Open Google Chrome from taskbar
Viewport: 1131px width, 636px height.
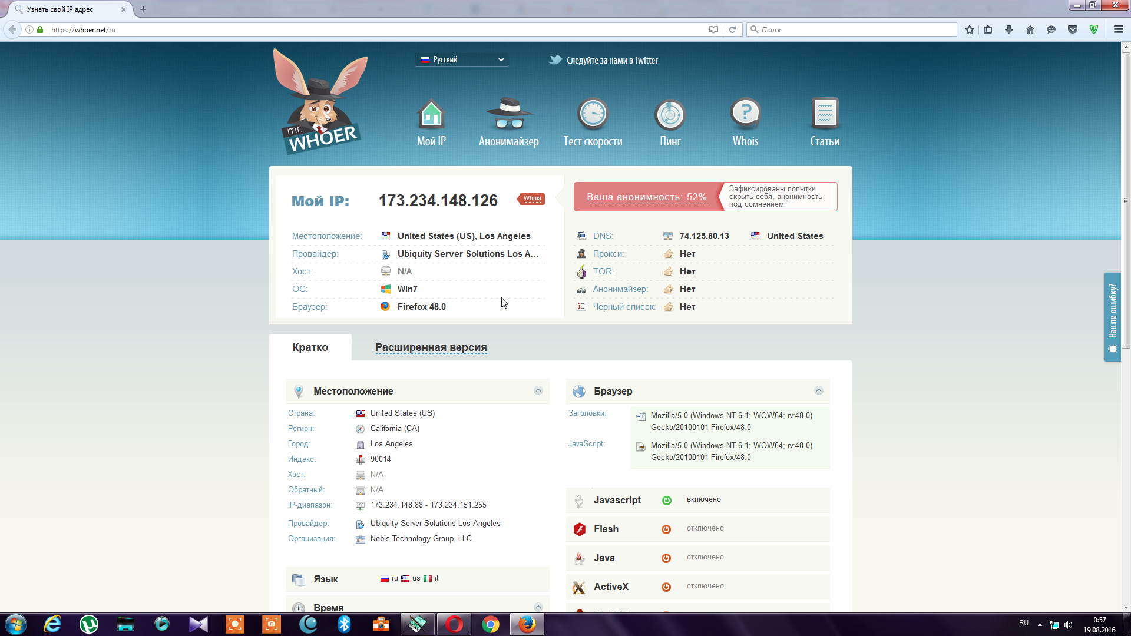pos(490,624)
